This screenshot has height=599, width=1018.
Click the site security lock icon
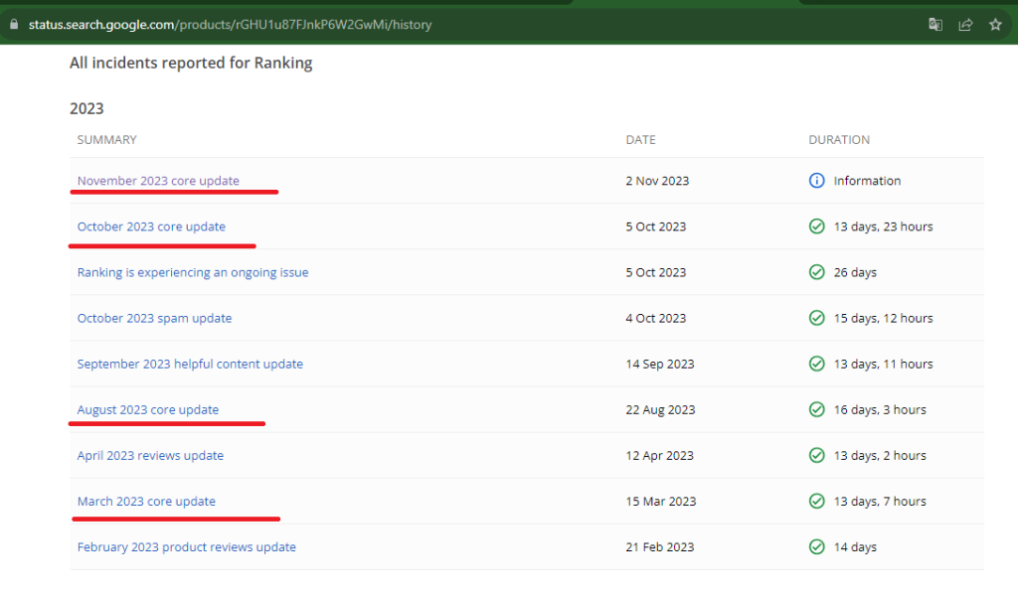(14, 25)
